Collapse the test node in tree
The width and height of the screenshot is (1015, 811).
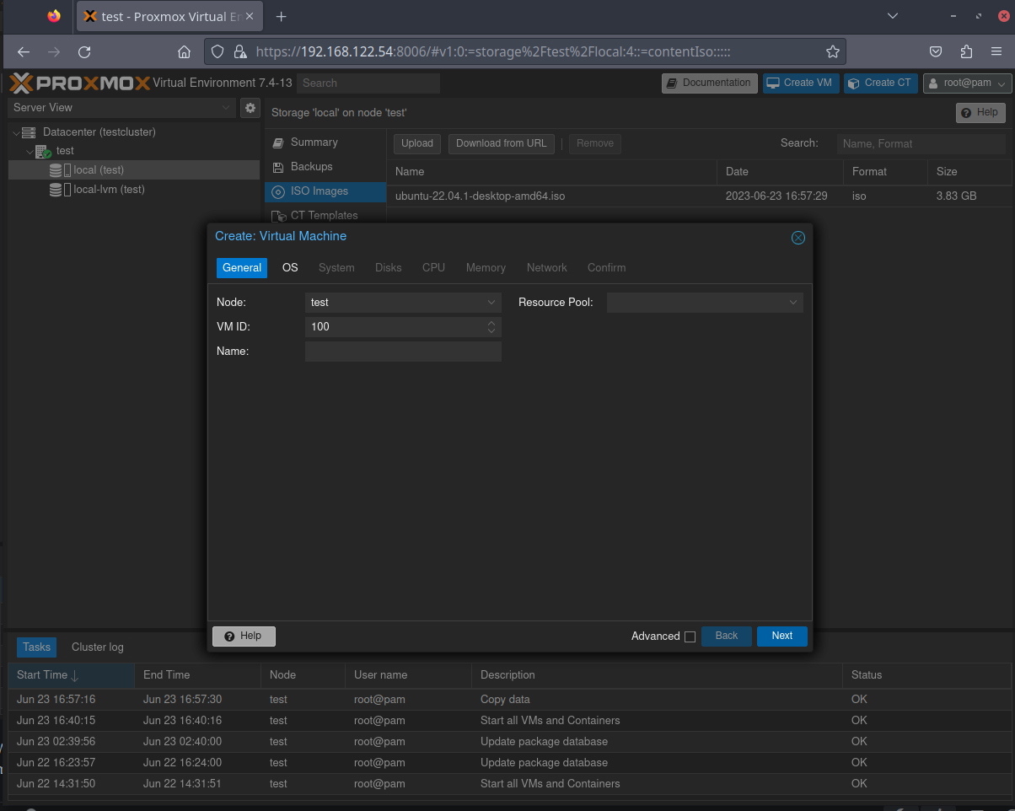click(30, 152)
